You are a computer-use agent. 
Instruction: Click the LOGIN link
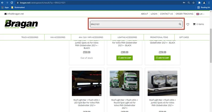coord(154,14)
